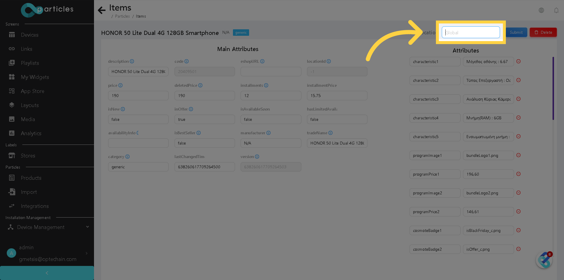
Task: Click the installments field showing 12
Action: [x=271, y=96]
